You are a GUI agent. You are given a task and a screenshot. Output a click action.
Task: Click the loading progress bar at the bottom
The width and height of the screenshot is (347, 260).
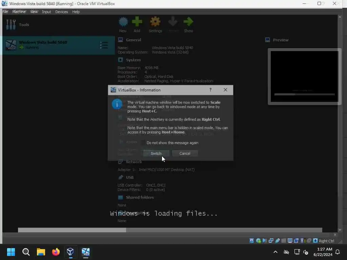coord(170,230)
